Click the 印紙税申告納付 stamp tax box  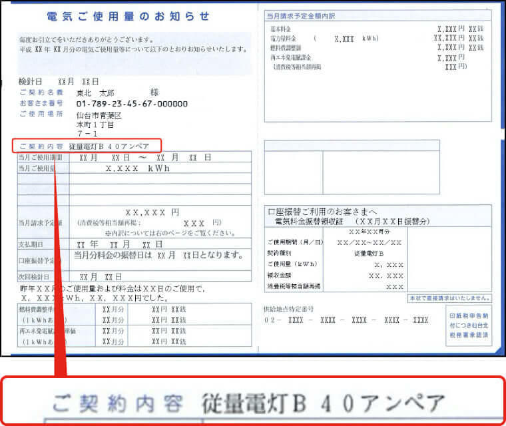coord(469,325)
